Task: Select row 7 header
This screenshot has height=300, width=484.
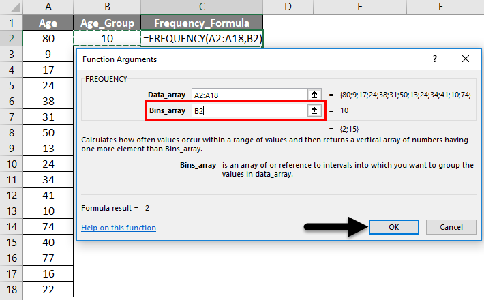Action: pos(12,117)
